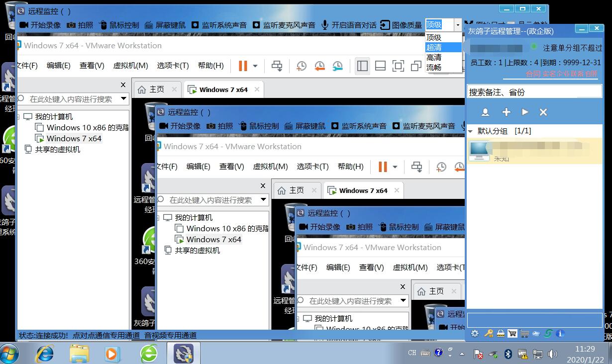Viewport: 612px width, 364px height.
Task: Click 拍照 in the third nested remote monitor toolbar
Action: 360,227
